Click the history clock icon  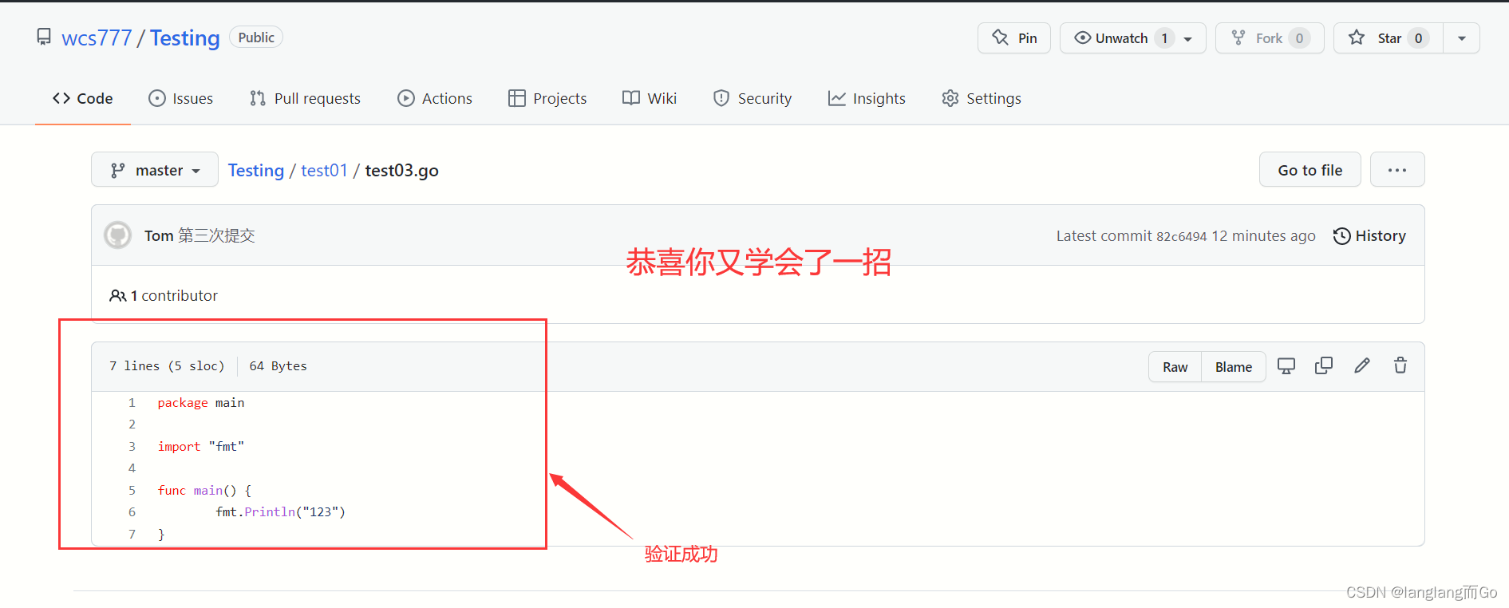pos(1342,236)
